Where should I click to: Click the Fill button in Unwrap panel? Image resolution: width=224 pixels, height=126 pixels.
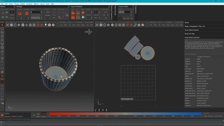(54, 18)
